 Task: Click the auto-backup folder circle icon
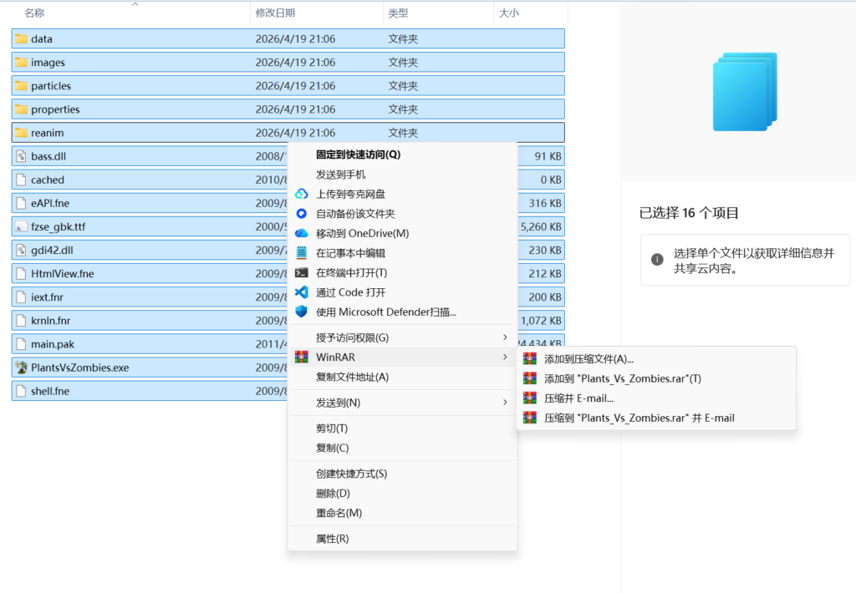coord(302,214)
